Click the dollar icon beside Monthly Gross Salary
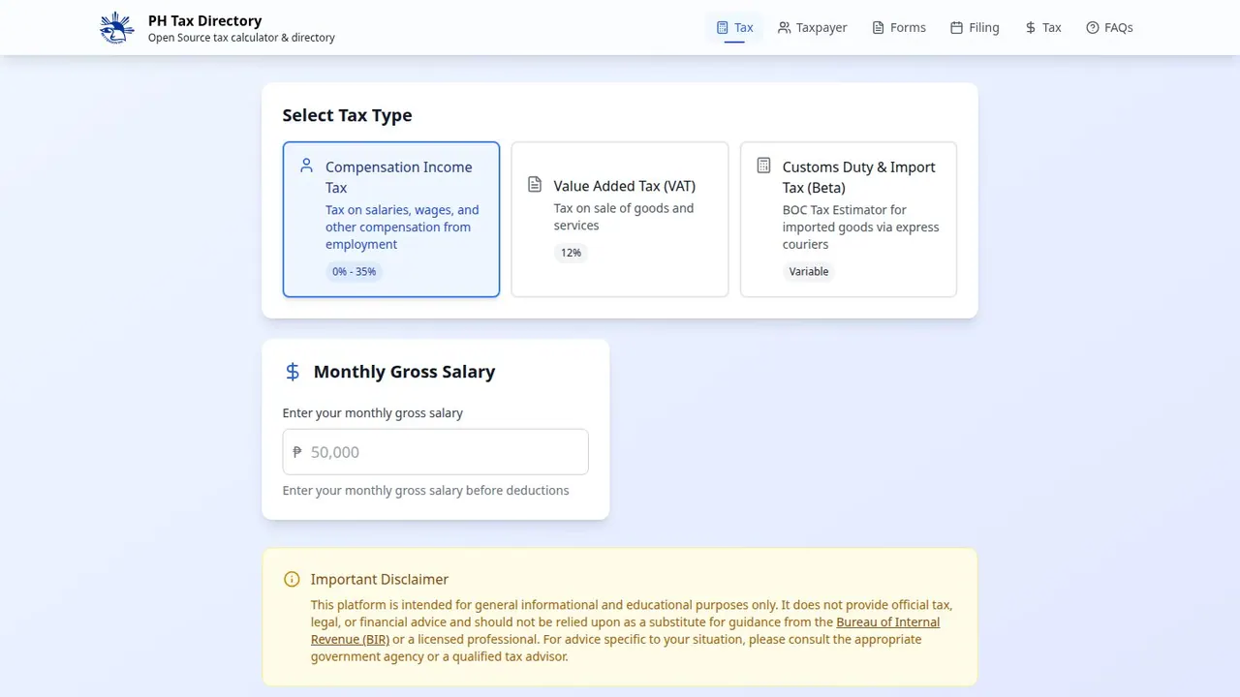Screen dimensions: 1240x697 pyautogui.click(x=293, y=372)
